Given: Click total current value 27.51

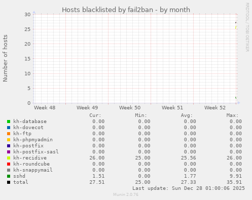Looking at the screenshot, I should point(97,182).
